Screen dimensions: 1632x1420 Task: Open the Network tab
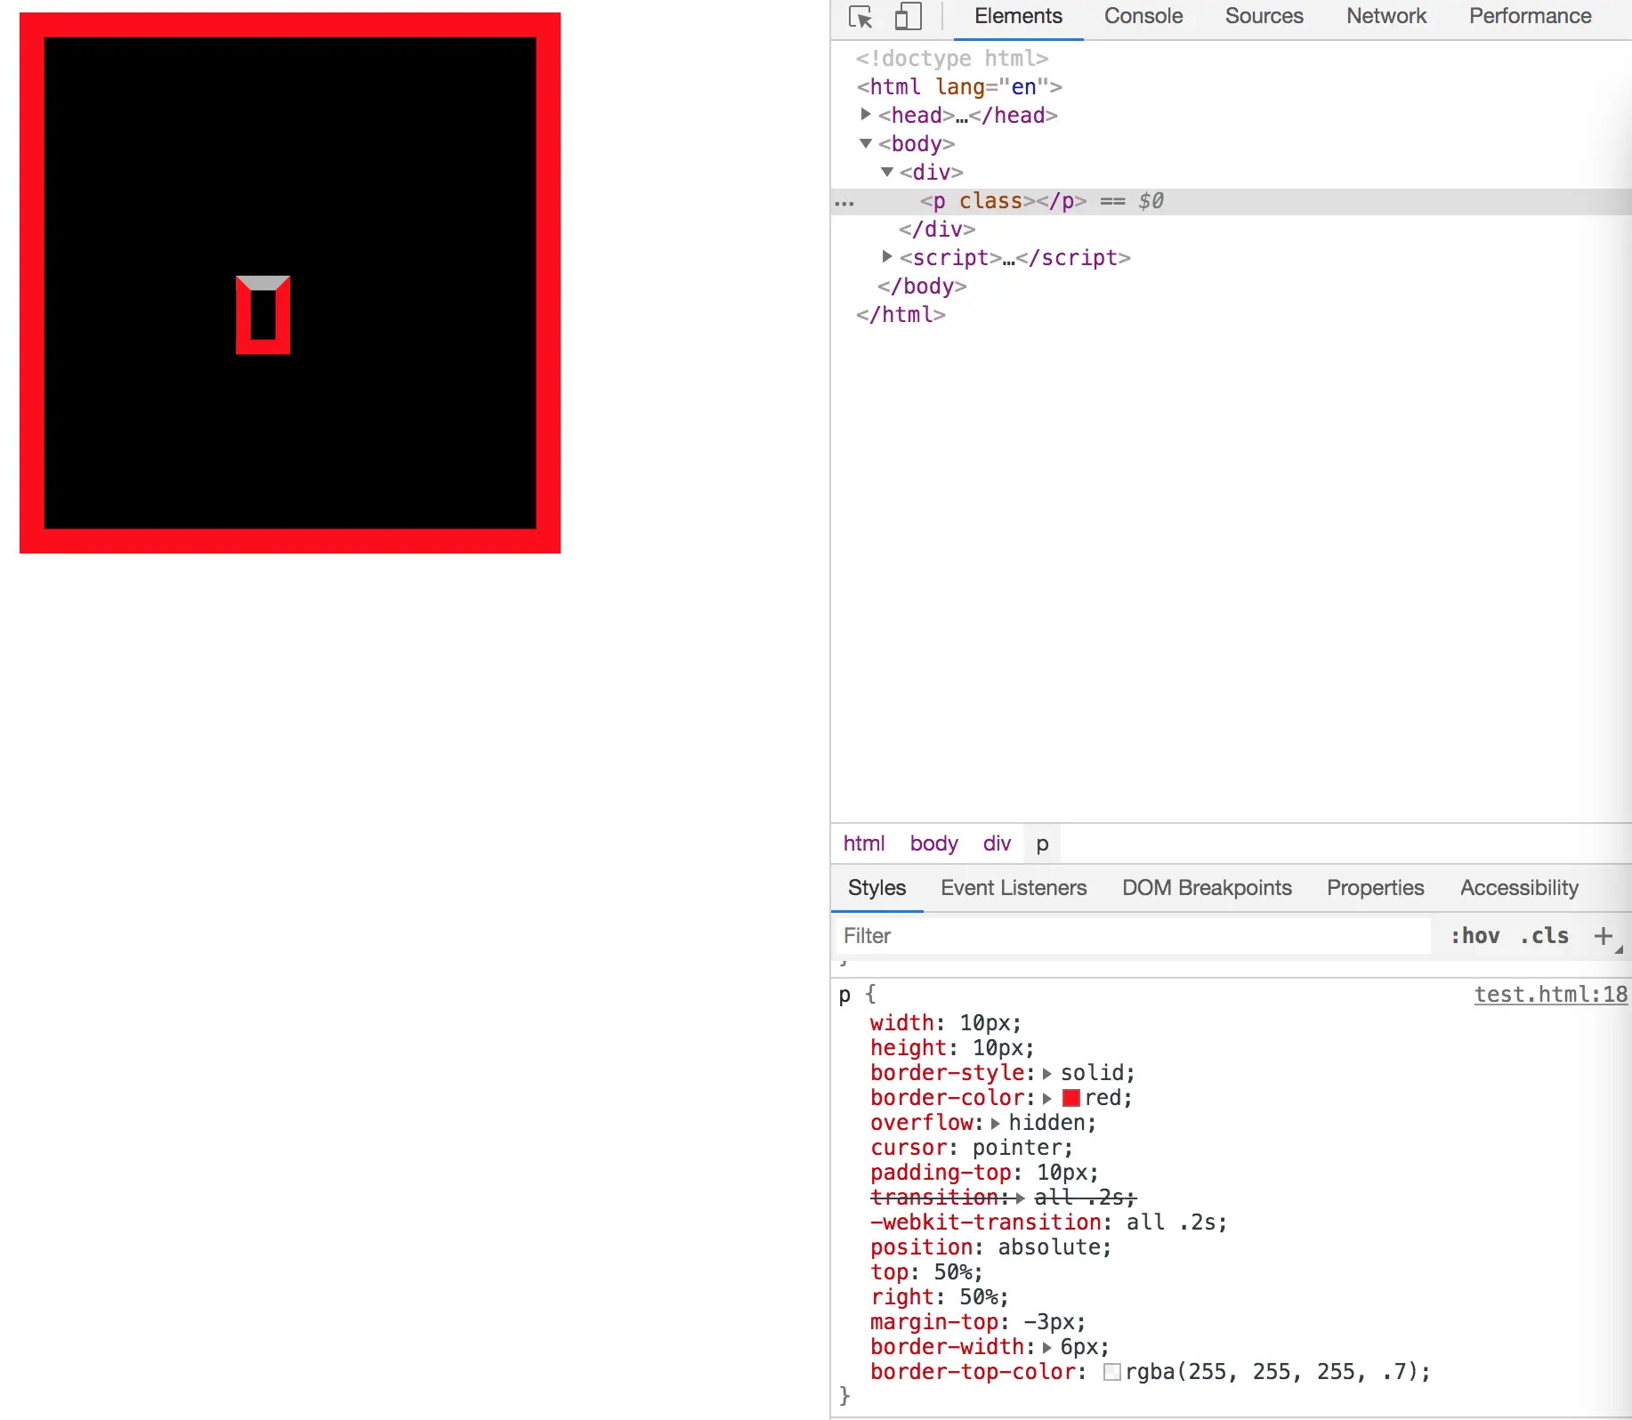1386,16
